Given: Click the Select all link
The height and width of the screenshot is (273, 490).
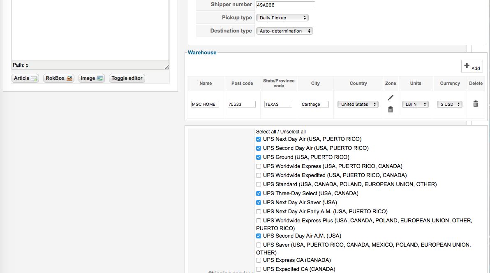Looking at the screenshot, I should pos(266,132).
